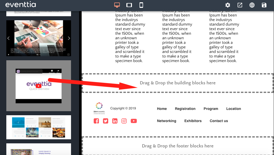This screenshot has height=155, width=274.
Task: Switch to desktop preview mode
Action: coord(117,5)
